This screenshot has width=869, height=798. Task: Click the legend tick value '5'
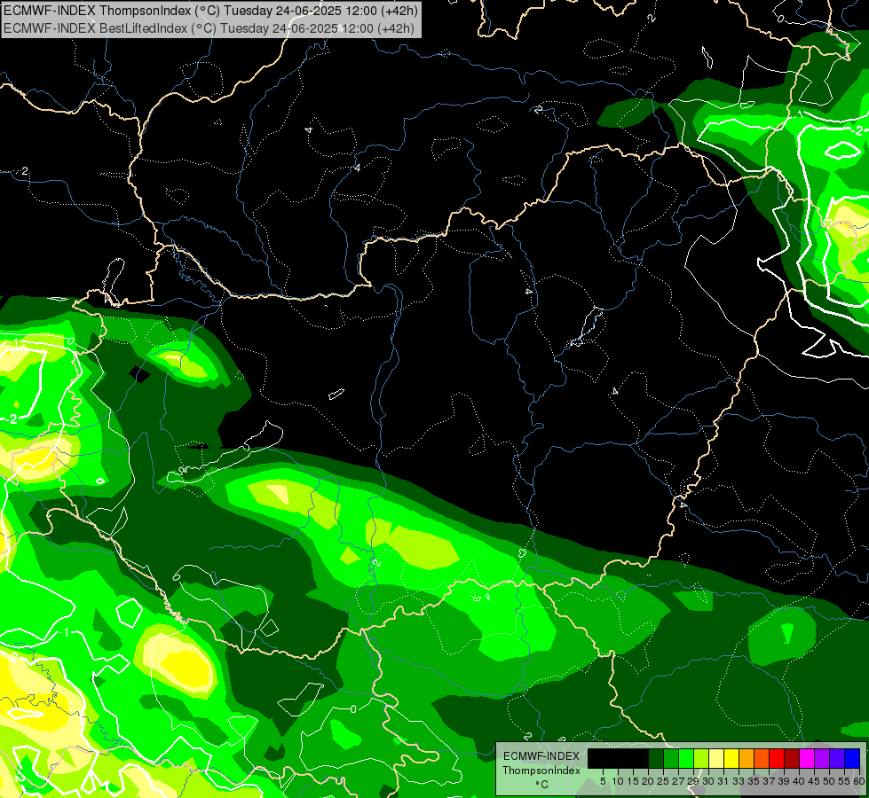(x=603, y=781)
